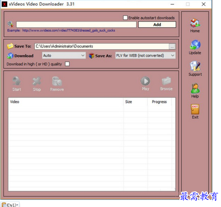
Task: Close the downloader window
Action: point(204,4)
